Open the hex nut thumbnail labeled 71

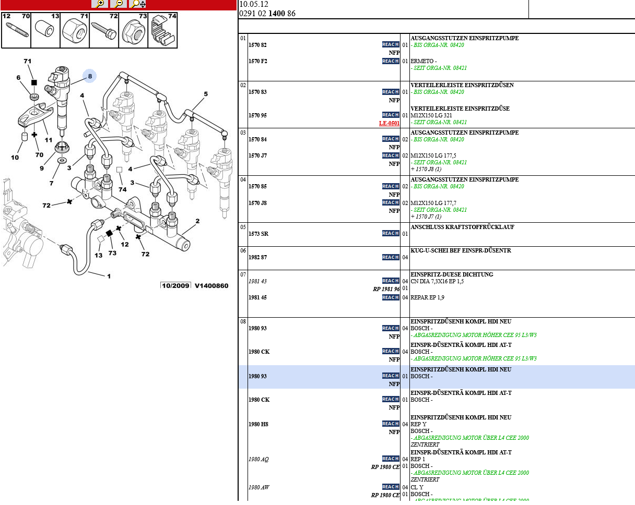click(75, 31)
